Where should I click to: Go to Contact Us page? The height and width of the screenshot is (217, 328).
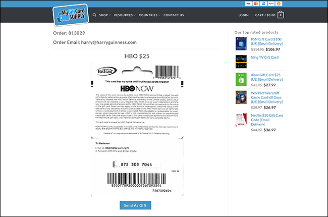[174, 15]
